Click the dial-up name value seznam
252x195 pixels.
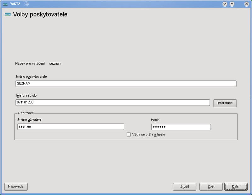click(x=55, y=64)
